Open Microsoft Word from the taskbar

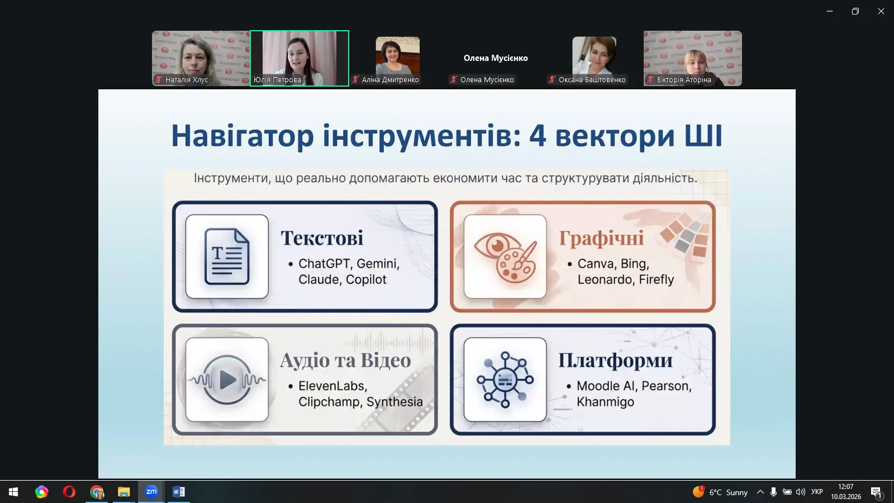click(179, 492)
